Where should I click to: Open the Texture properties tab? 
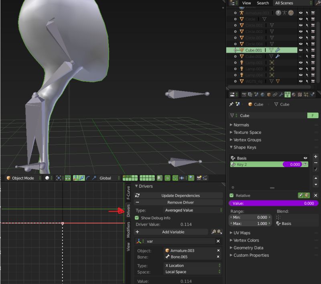pyautogui.click(x=300, y=94)
